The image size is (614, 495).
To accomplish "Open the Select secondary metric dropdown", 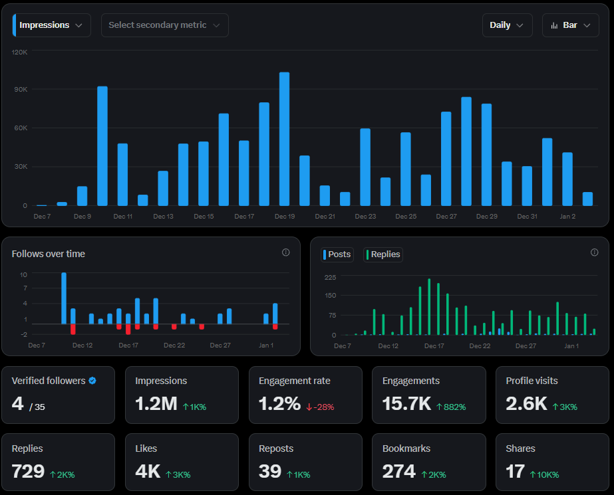I will [x=164, y=25].
